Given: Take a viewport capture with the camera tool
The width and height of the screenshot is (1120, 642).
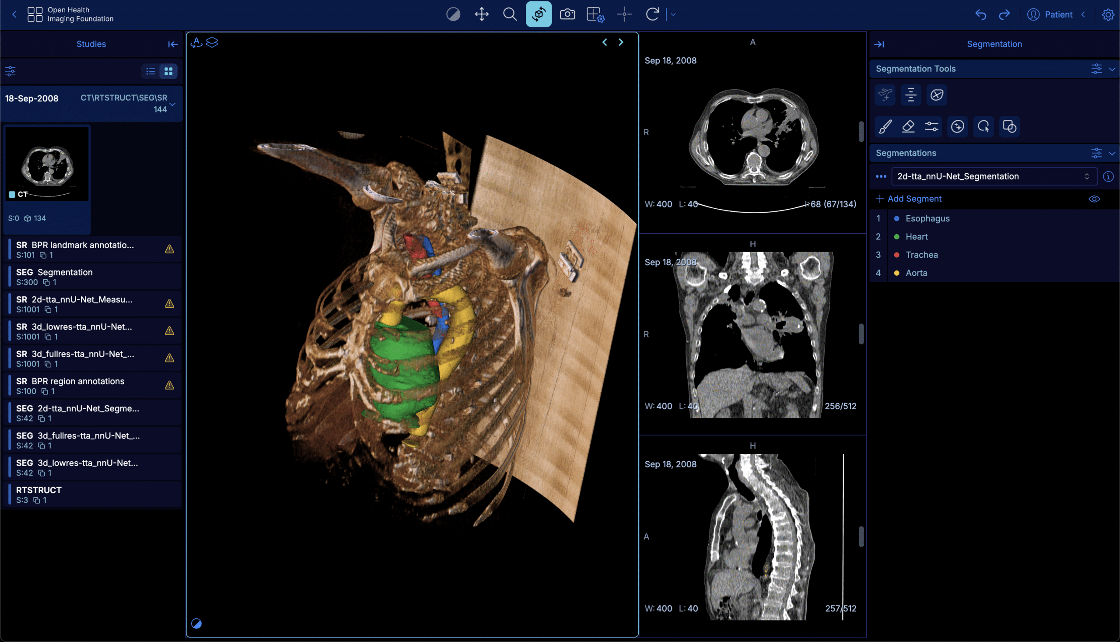Looking at the screenshot, I should point(567,14).
